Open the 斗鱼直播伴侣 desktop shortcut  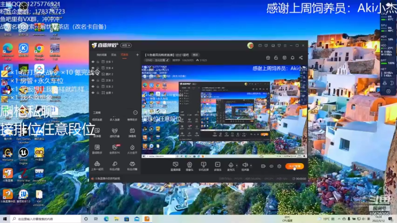pyautogui.click(x=7, y=196)
